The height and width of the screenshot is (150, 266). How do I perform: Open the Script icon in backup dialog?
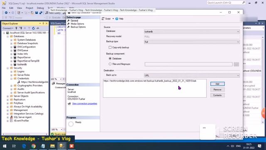pyautogui.click(x=103, y=19)
